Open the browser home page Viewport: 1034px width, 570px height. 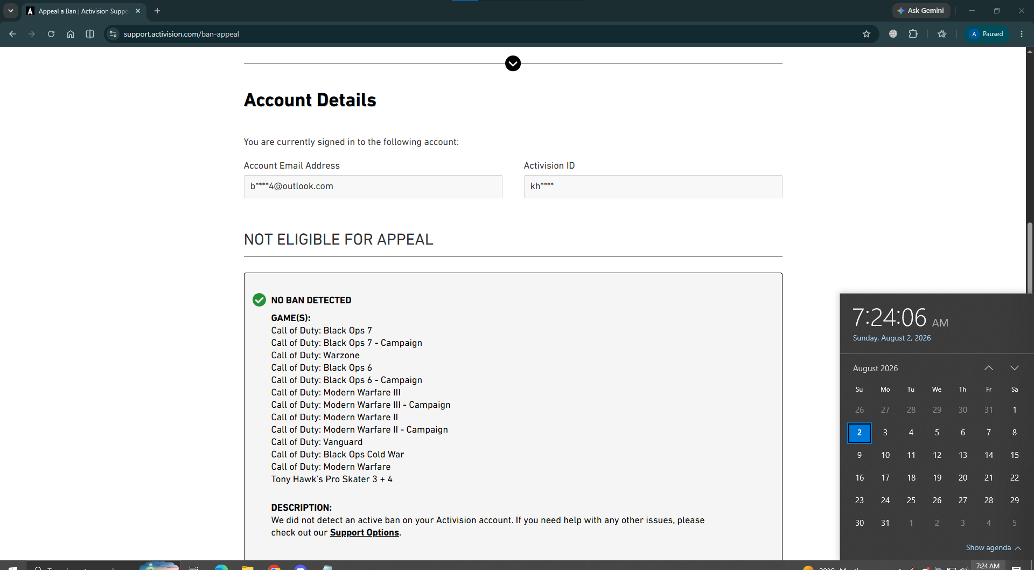[71, 34]
